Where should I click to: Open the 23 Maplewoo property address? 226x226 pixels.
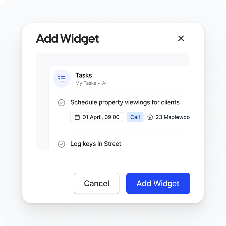[x=173, y=117]
